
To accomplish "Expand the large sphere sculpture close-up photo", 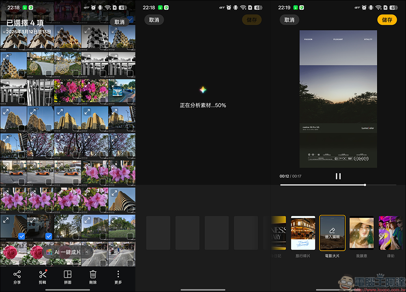I will [x=60, y=58].
